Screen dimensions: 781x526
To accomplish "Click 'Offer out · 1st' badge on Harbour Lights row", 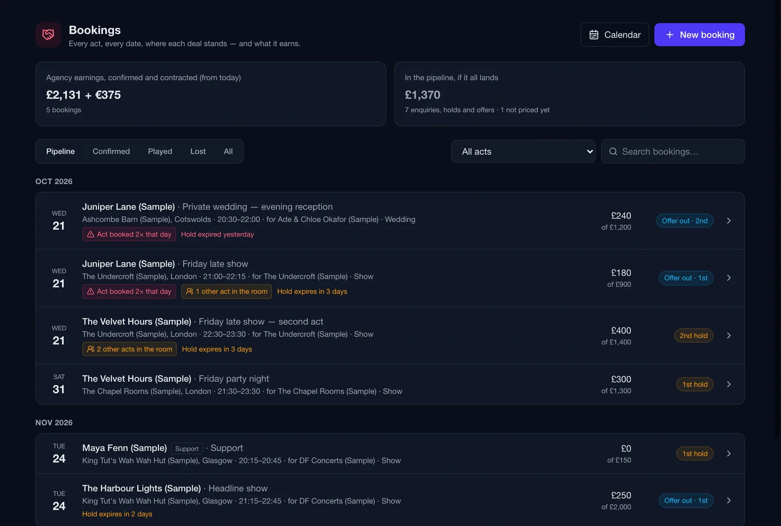I will pyautogui.click(x=686, y=500).
